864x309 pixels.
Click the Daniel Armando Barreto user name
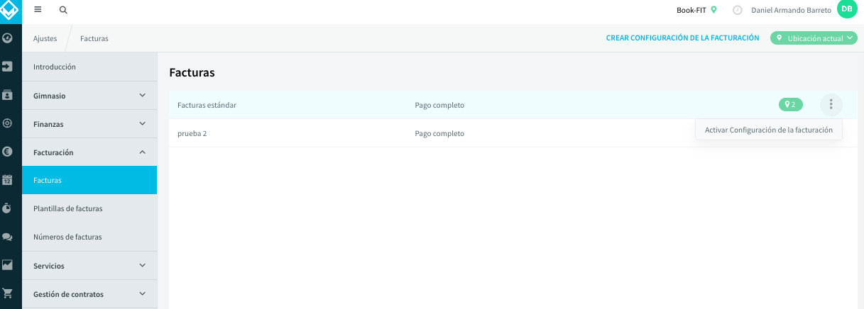791,10
